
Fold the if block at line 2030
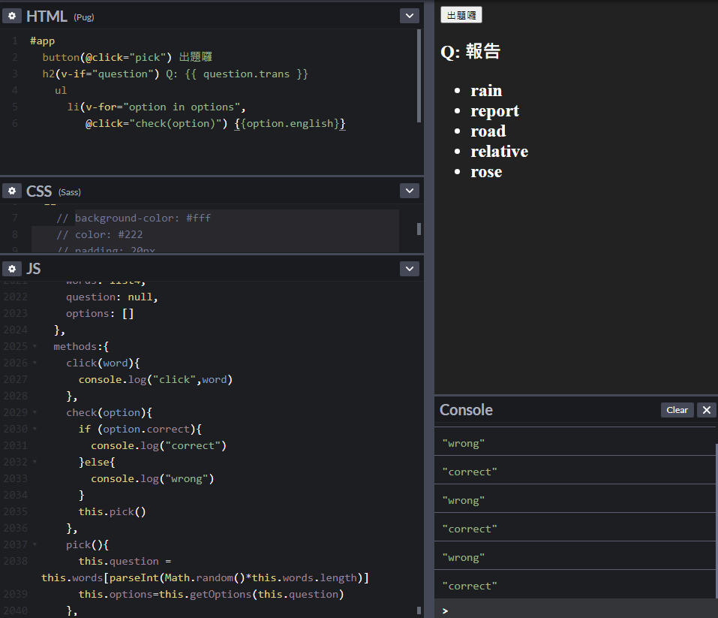coord(35,429)
